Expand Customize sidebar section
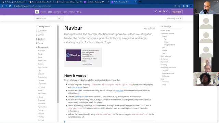 coord(41,31)
